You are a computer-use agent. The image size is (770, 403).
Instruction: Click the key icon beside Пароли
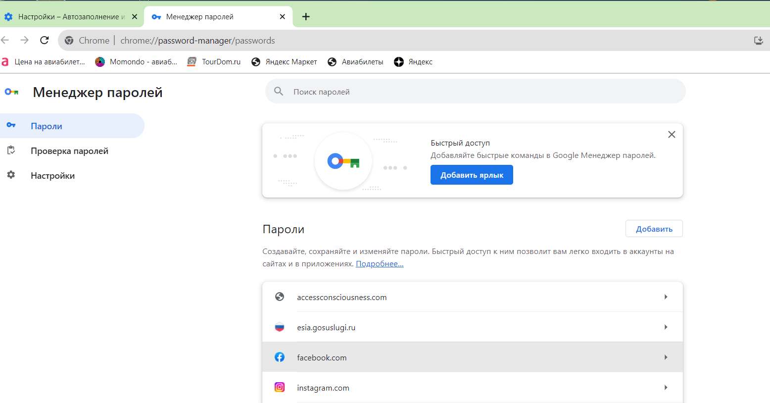[11, 125]
